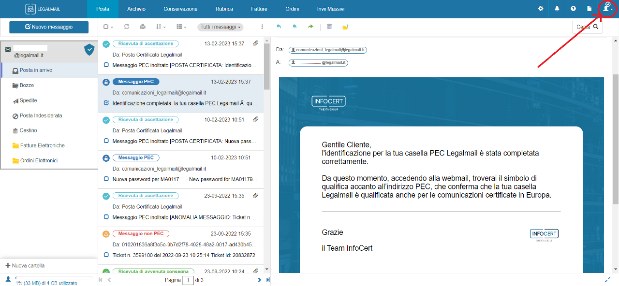The height and width of the screenshot is (286, 619).
Task: Click the sender chip comunicazioni_legalmail@legalmail.it
Action: (x=328, y=50)
